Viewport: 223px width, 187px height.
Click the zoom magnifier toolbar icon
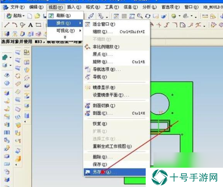click(140, 16)
